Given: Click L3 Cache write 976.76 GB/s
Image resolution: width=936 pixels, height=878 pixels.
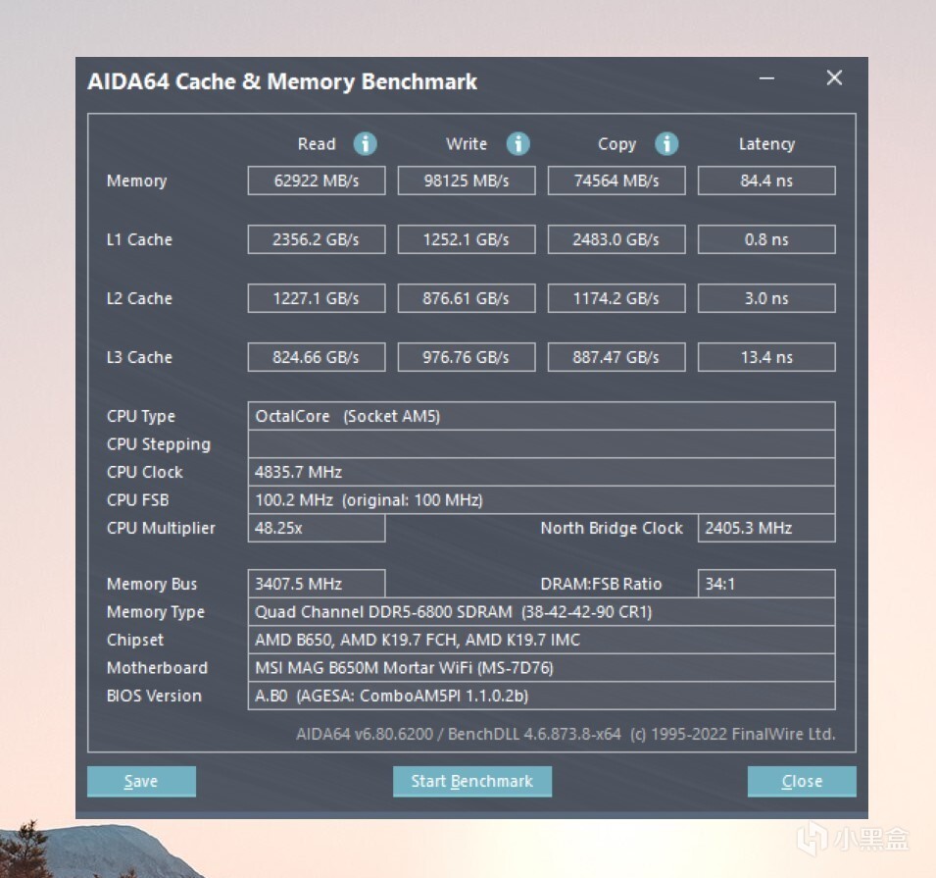Looking at the screenshot, I should pyautogui.click(x=467, y=357).
